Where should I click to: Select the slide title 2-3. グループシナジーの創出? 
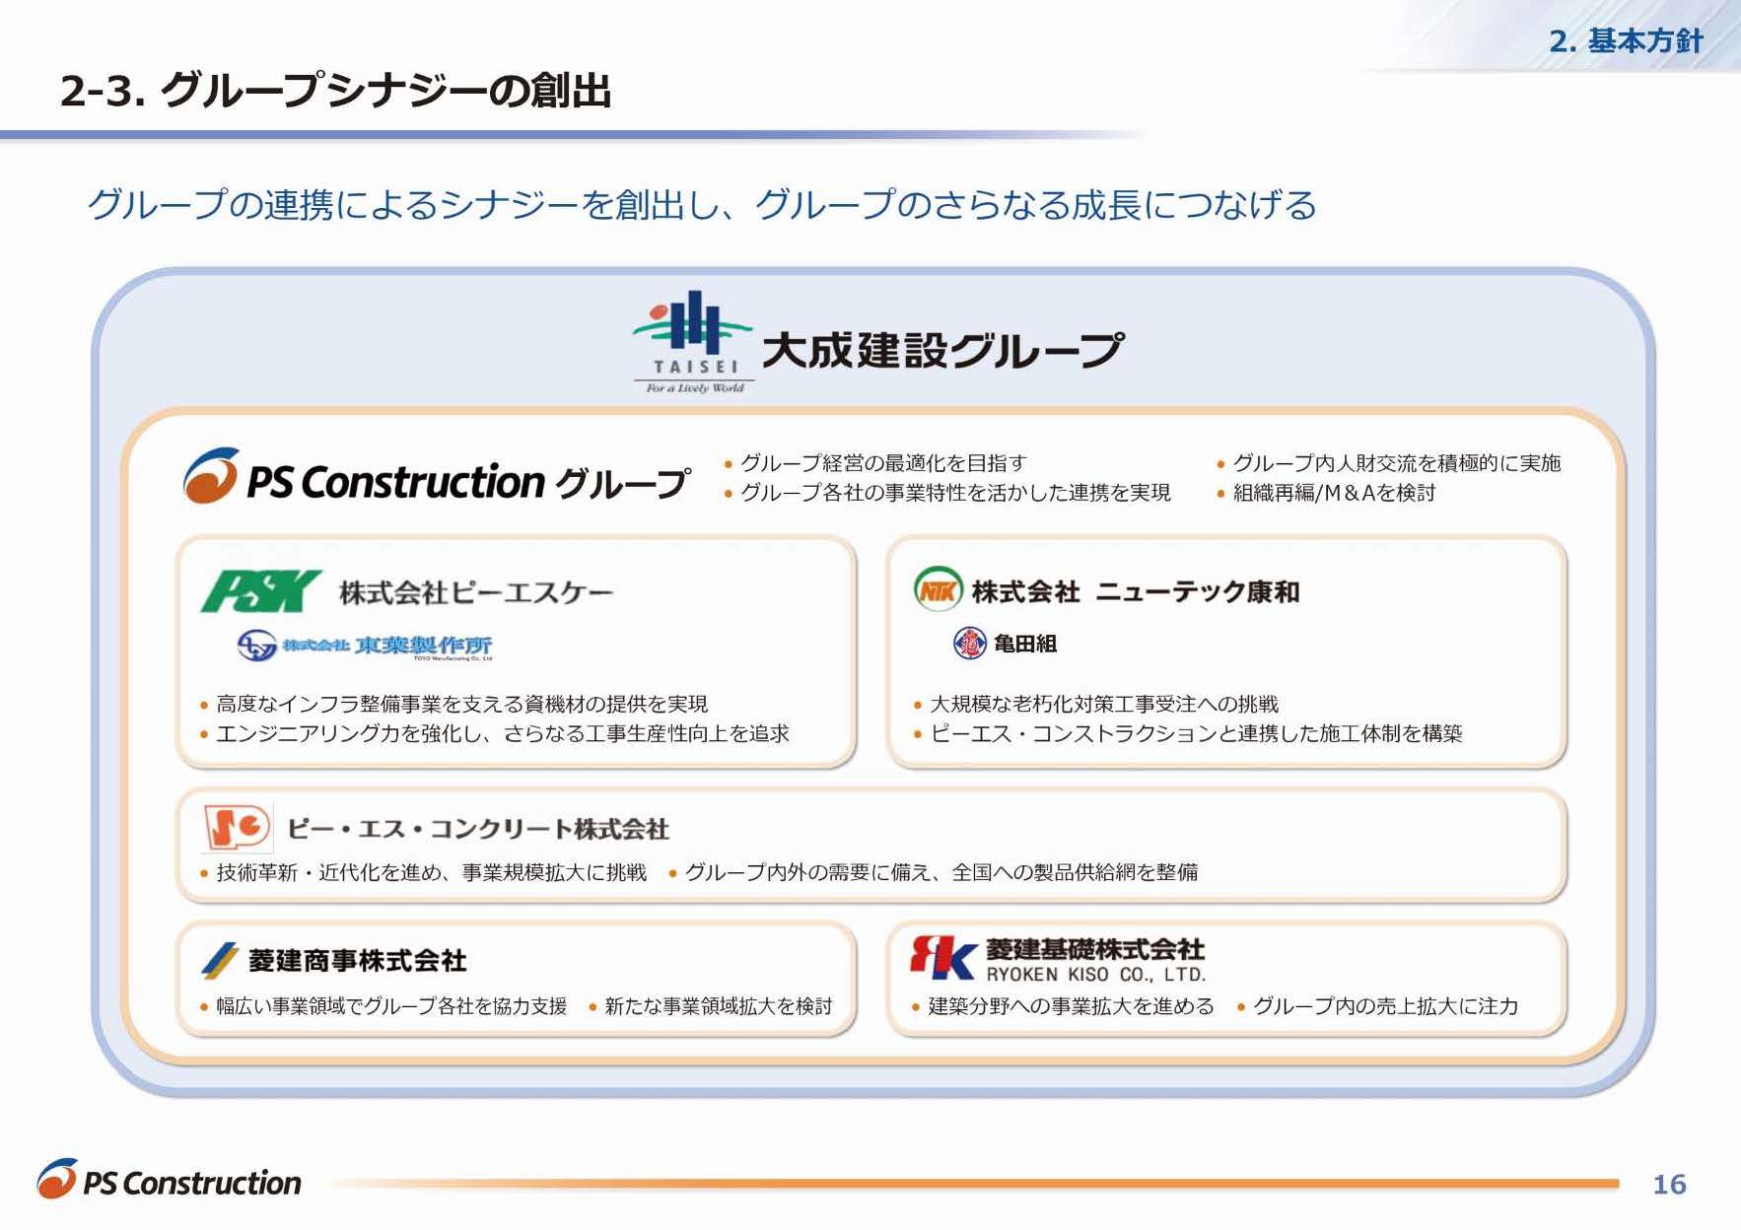coord(335,91)
